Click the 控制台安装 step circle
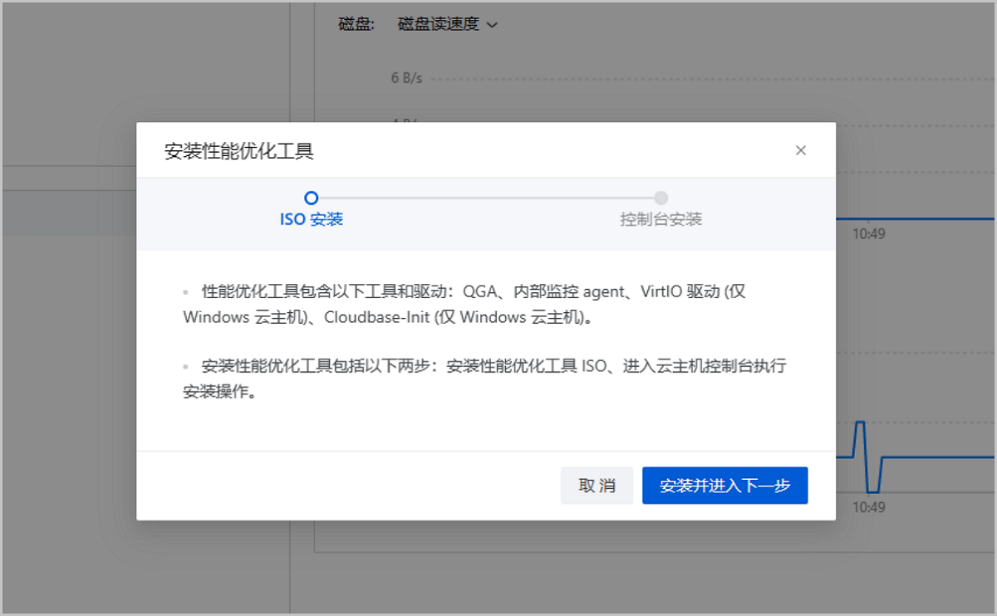Screen dimensions: 997x616 click(661, 198)
